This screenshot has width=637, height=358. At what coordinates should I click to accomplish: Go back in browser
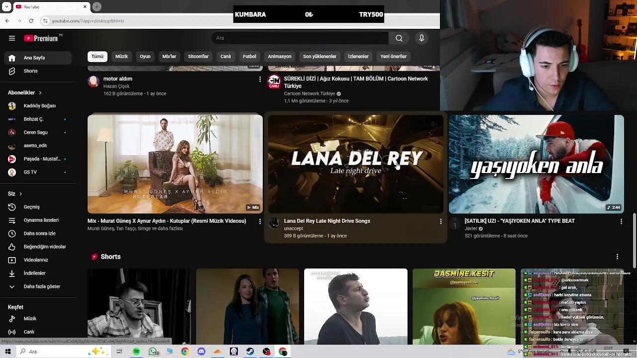click(x=7, y=21)
